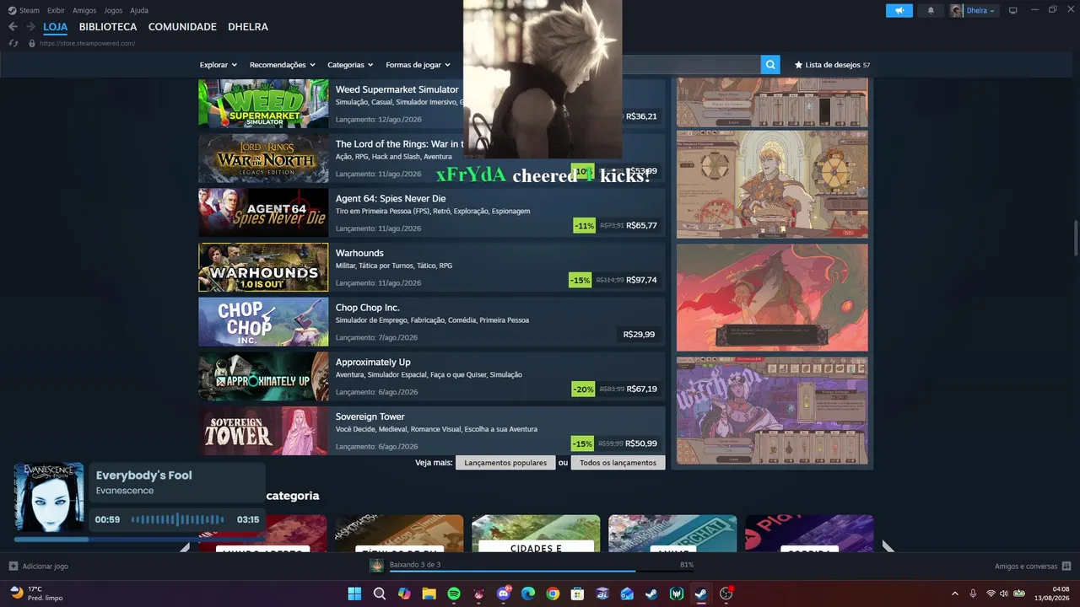This screenshot has width=1080, height=607.
Task: Open the Ajuda menu
Action: [139, 11]
